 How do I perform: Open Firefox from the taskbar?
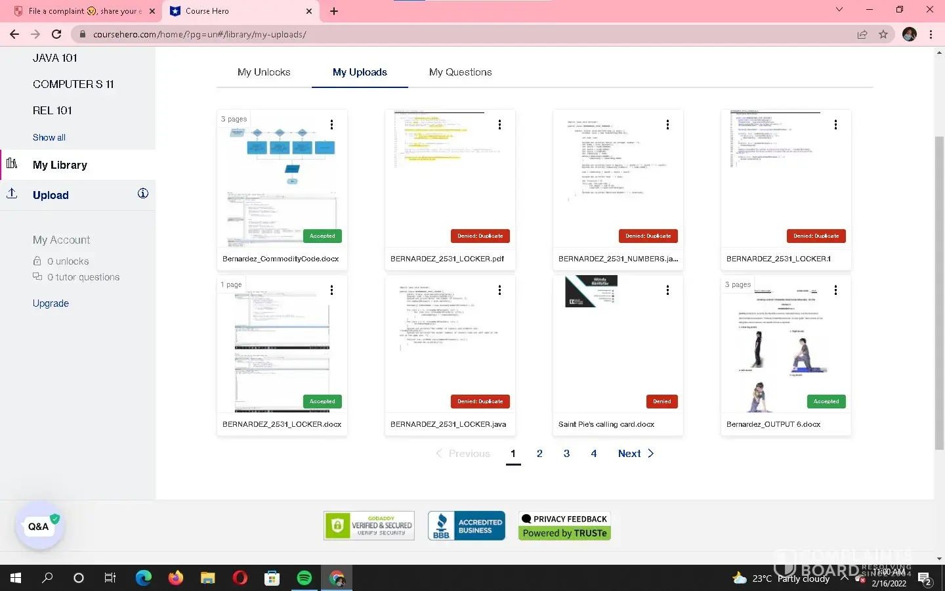pyautogui.click(x=175, y=578)
